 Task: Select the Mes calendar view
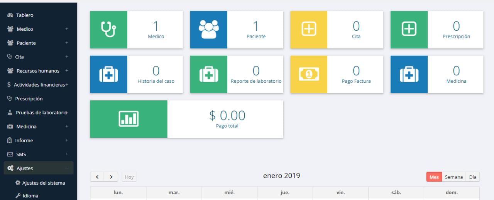tap(434, 177)
